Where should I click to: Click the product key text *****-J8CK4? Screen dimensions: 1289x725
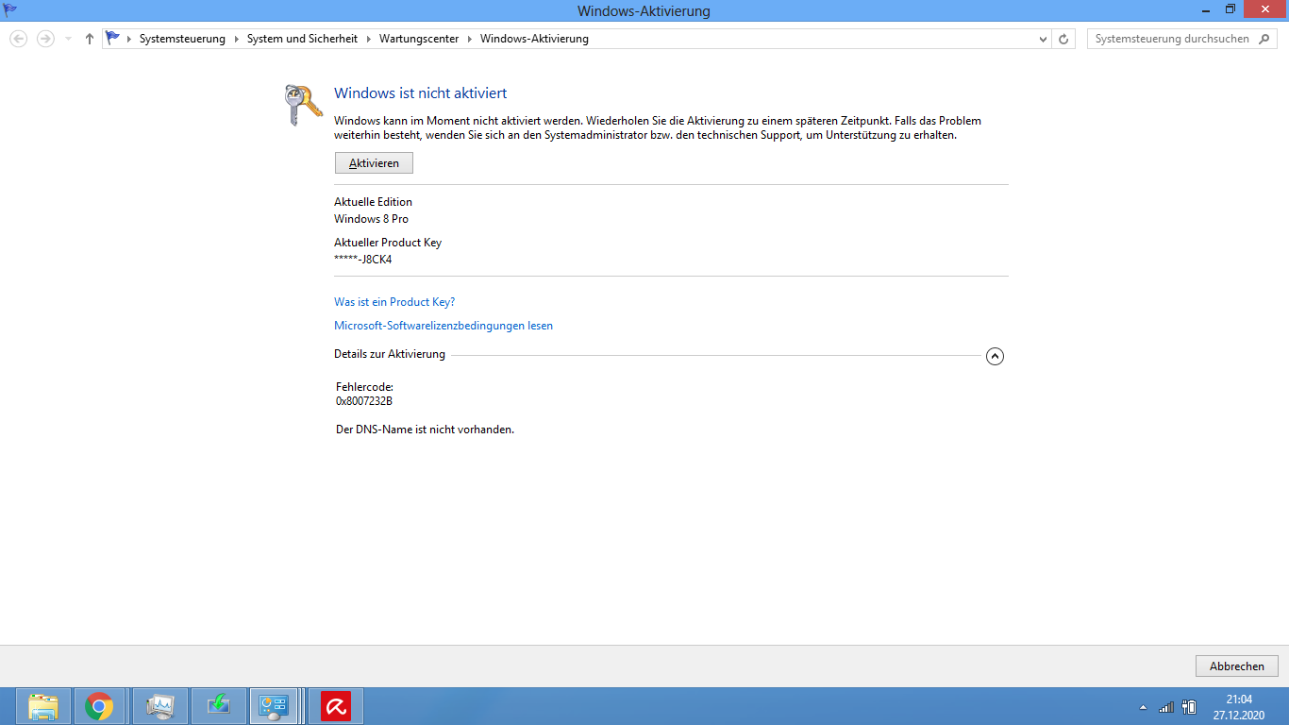tap(363, 260)
